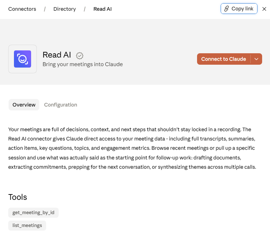This screenshot has width=270, height=237.
Task: Click 'Bring your meetings into Claude' subtitle
Action: tap(83, 64)
